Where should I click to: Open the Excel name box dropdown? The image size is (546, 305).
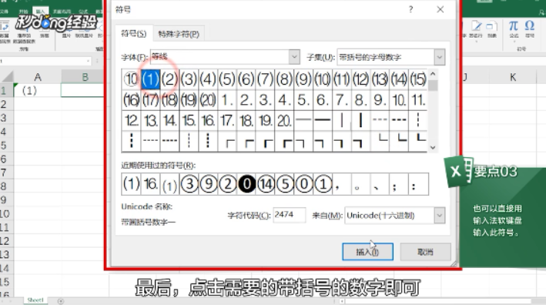[x=87, y=61]
